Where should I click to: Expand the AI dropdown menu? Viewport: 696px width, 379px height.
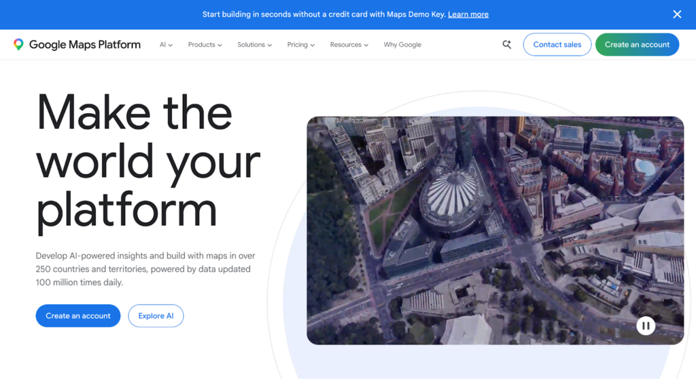166,45
